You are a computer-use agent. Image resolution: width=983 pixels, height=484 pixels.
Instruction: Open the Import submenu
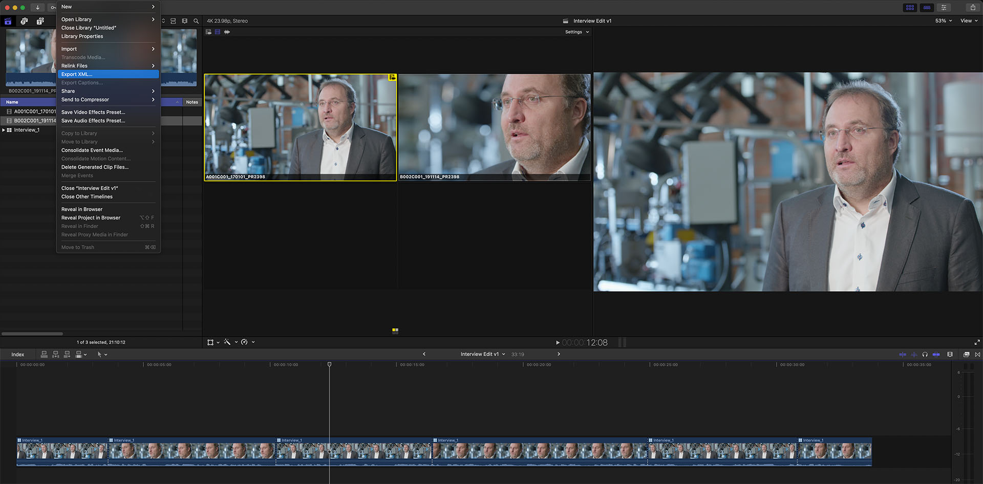coord(109,49)
